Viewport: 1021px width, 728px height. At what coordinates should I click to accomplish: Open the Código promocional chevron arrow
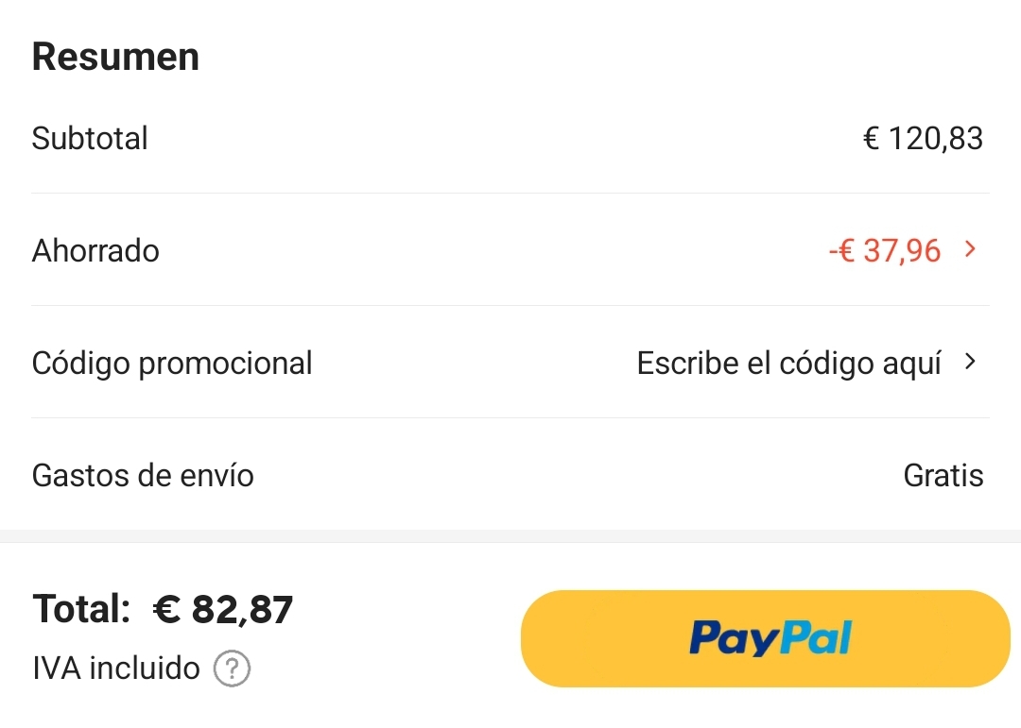[969, 363]
